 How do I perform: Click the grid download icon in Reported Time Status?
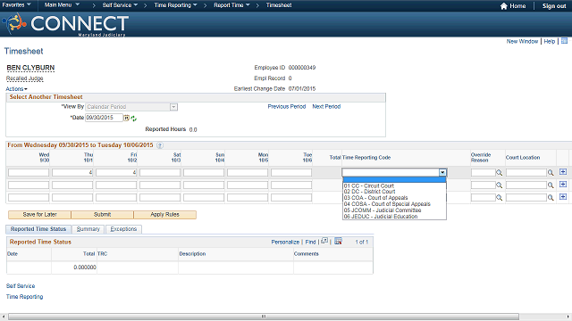[338, 241]
